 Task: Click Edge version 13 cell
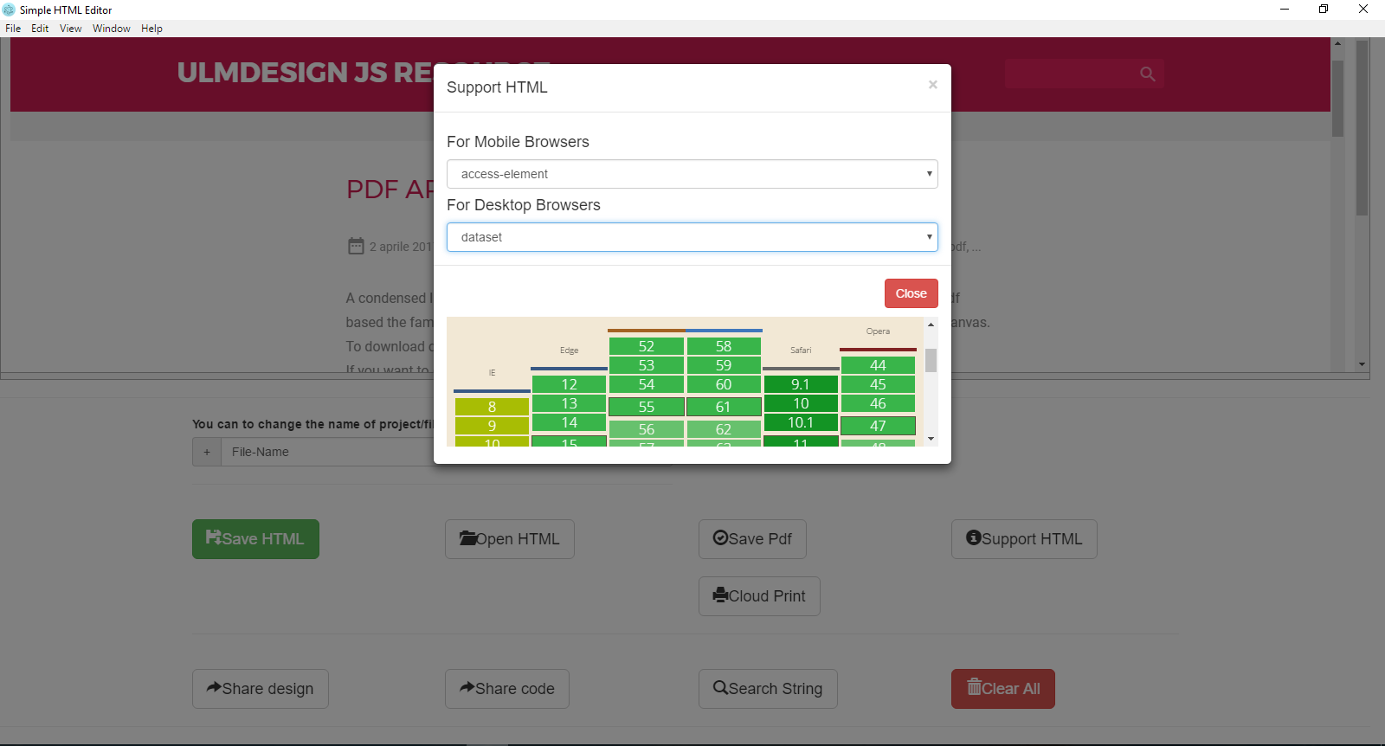click(569, 403)
